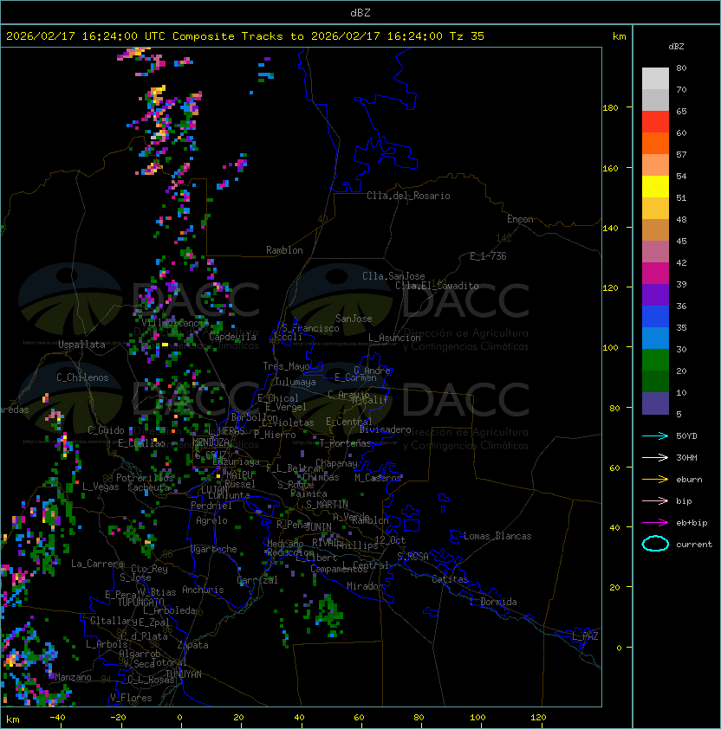The width and height of the screenshot is (721, 729).
Task: Click the Potrerillos label
Action: [145, 478]
